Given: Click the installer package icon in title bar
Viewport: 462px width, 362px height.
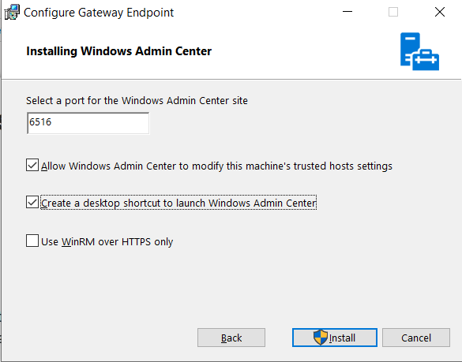Looking at the screenshot, I should point(12,13).
